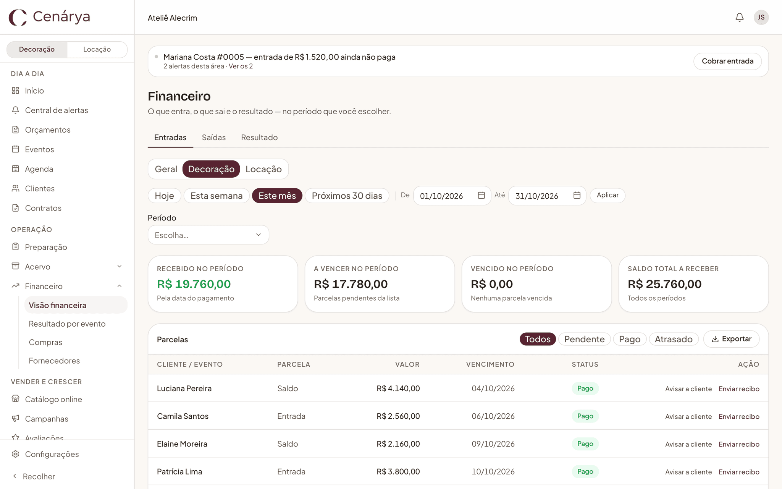This screenshot has height=489, width=782.
Task: Switch to Entradas tab
Action: click(170, 138)
